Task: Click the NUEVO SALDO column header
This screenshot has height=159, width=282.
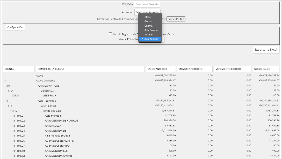Action: [266, 69]
